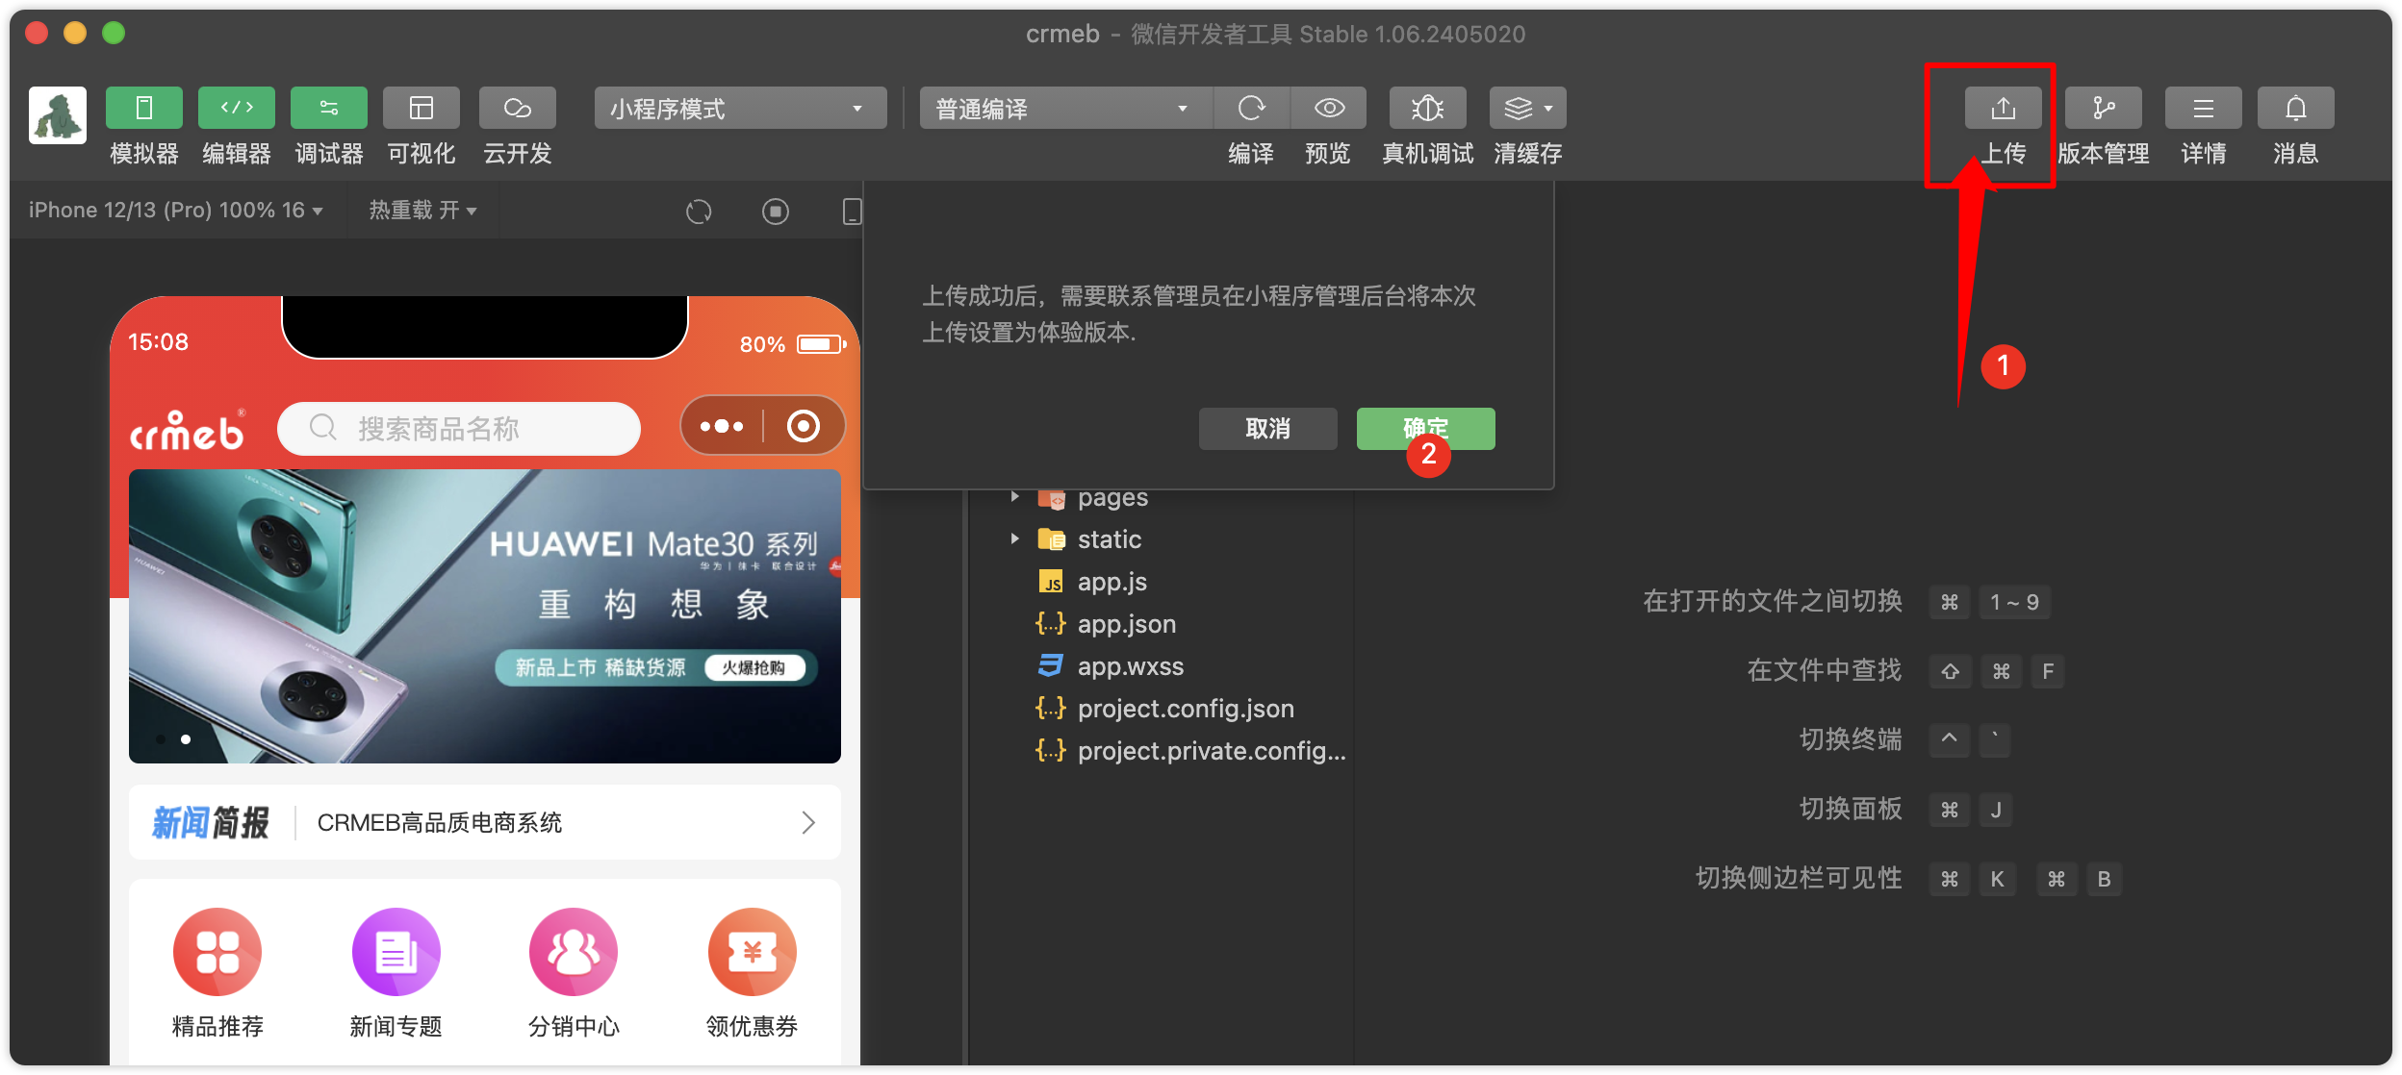
Task: Click the 切换侧边栏可见性 shortcut hint
Action: click(x=1799, y=878)
